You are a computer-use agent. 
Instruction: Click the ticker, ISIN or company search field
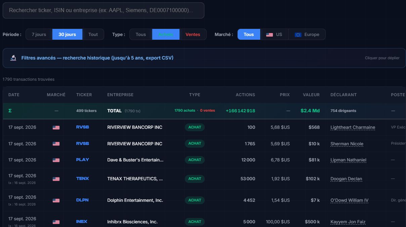click(104, 10)
